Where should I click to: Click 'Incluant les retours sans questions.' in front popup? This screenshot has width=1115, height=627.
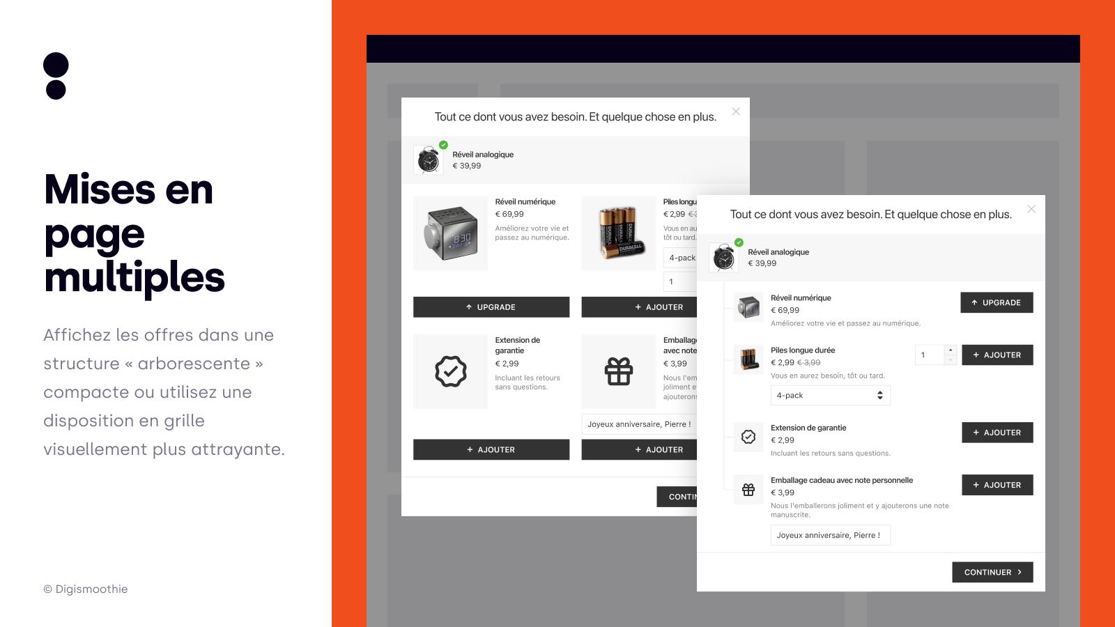click(831, 454)
